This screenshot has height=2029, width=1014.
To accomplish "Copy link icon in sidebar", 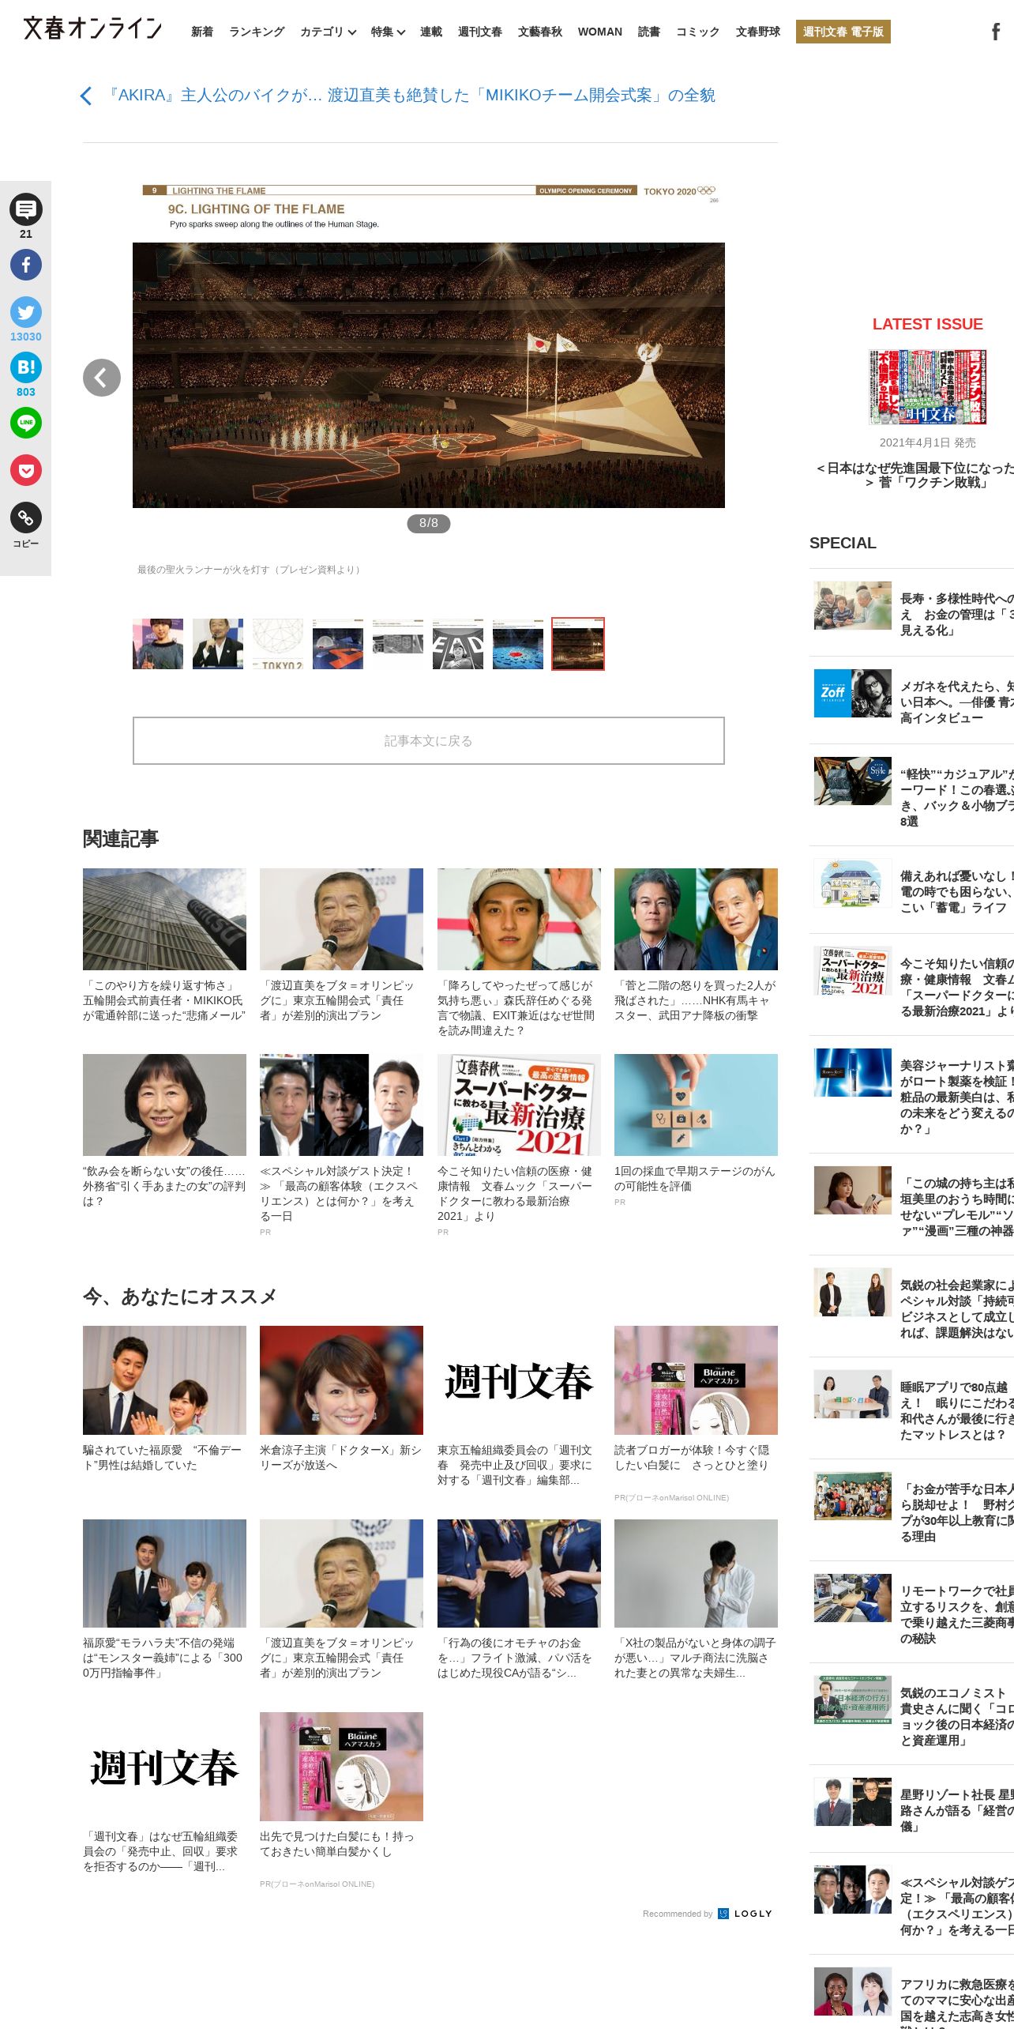I will click(26, 518).
